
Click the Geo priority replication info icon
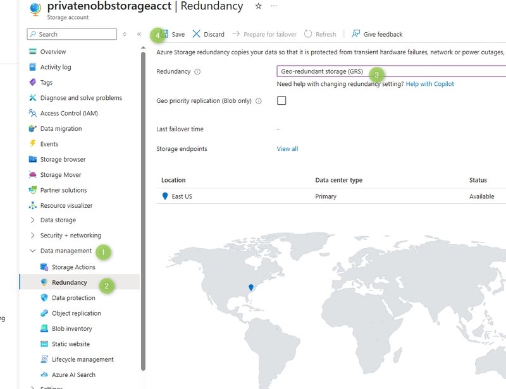point(259,101)
